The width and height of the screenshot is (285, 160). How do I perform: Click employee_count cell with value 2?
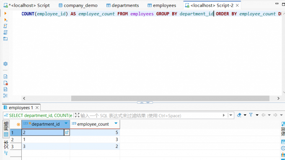click(95, 146)
